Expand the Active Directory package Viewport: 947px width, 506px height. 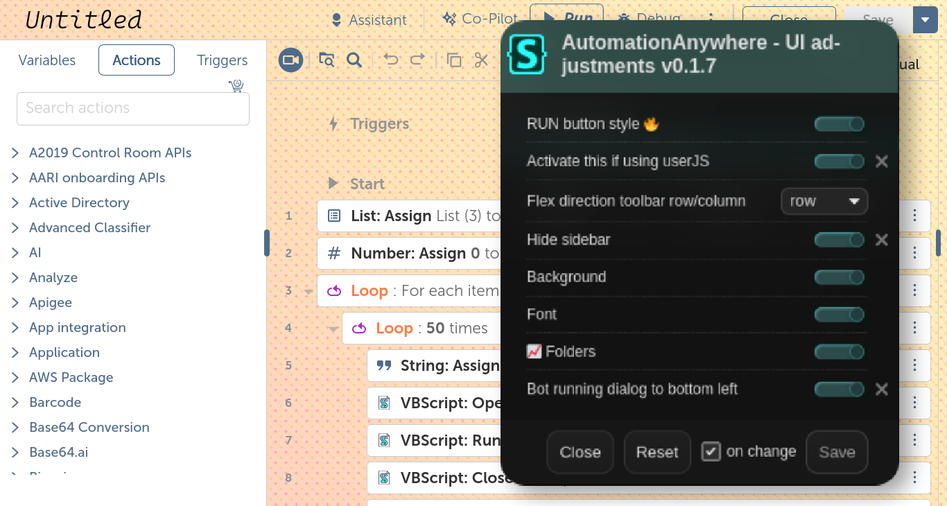click(x=15, y=203)
